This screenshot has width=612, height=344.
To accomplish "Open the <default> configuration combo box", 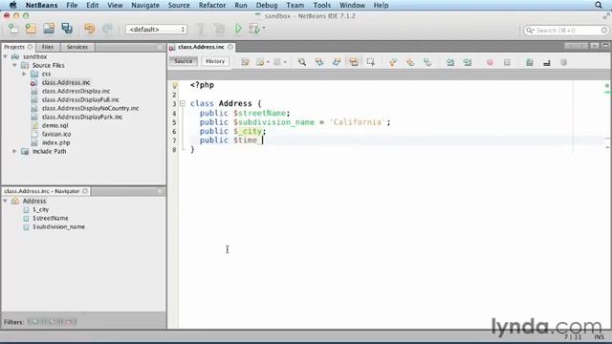I will tap(156, 30).
